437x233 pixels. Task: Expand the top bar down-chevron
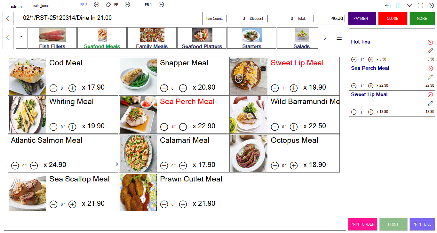(x=409, y=5)
